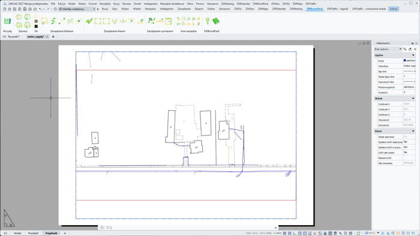Open the Plik menu
420x236 pixels.
[x=53, y=4]
